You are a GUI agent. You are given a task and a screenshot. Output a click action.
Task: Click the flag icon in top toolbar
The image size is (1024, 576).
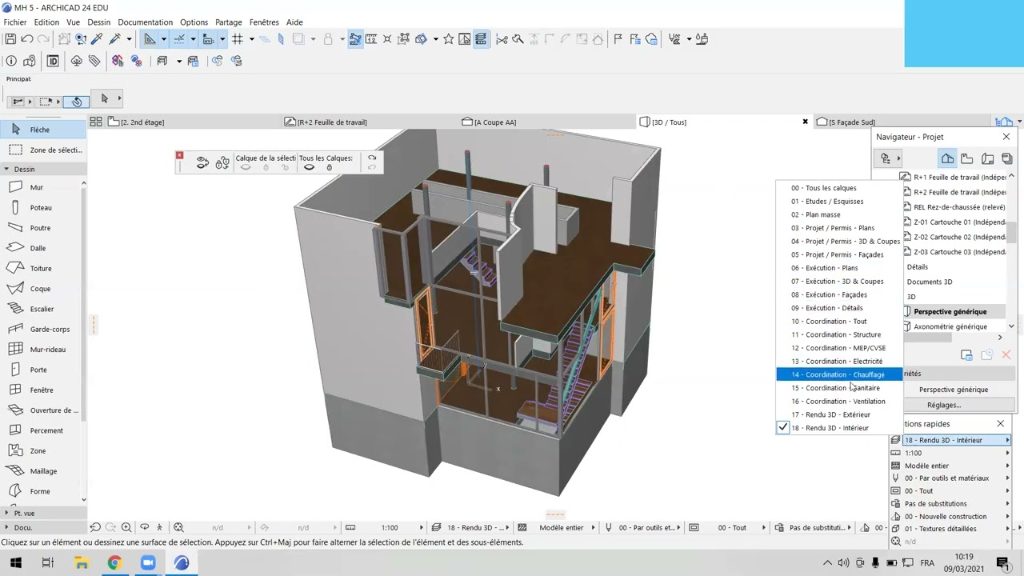coord(618,39)
